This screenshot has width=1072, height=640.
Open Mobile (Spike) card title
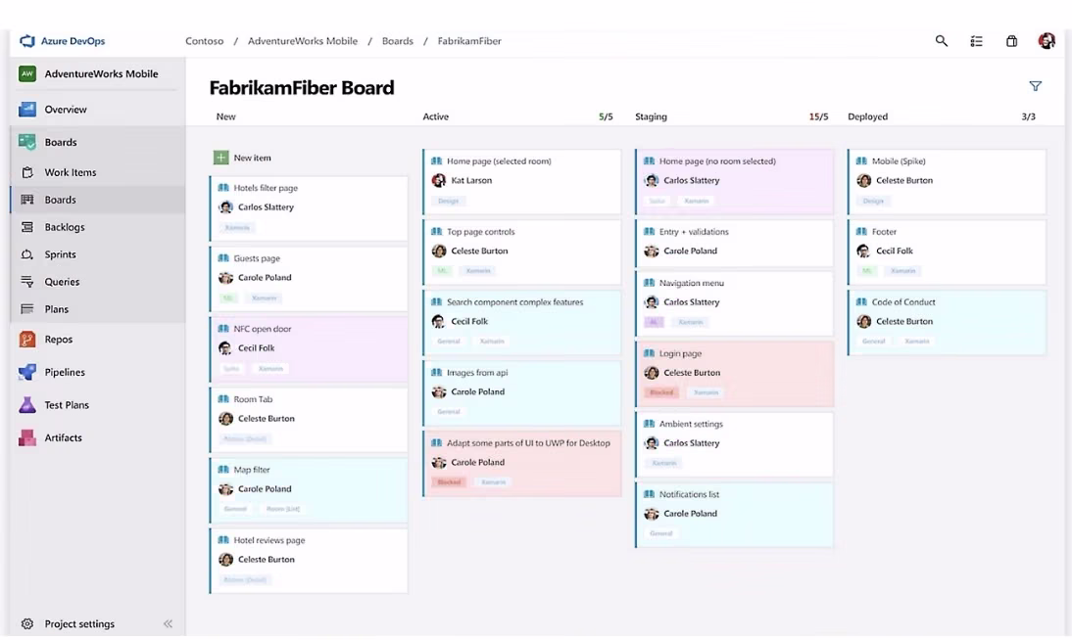(x=899, y=161)
